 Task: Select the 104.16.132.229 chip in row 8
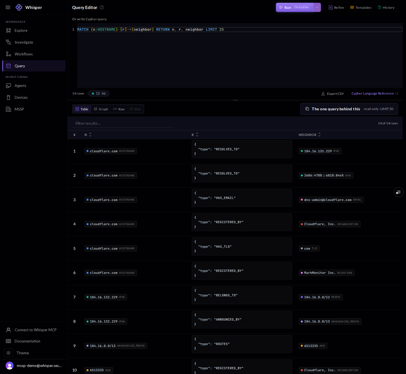(106, 321)
